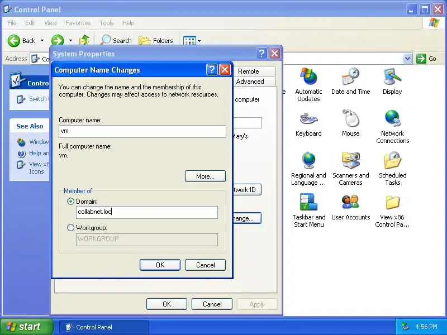The image size is (447, 335).
Task: Click help question mark in System Properties title
Action: click(261, 54)
